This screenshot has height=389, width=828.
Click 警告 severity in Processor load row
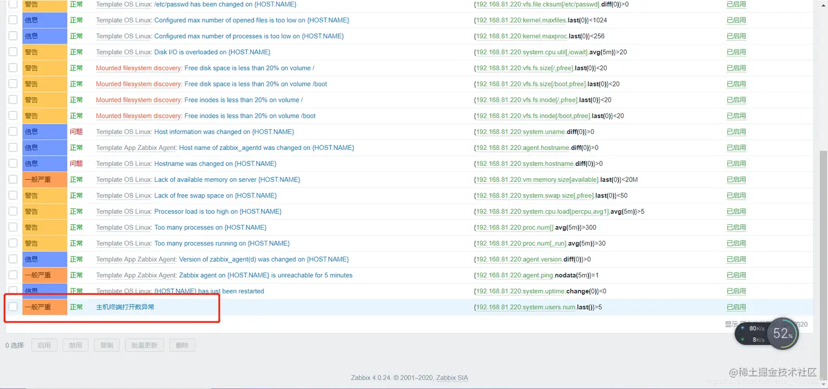point(44,211)
